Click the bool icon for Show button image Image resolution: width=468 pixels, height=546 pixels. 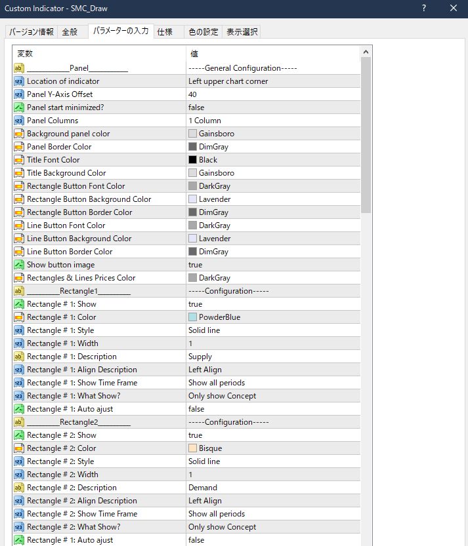[19, 265]
